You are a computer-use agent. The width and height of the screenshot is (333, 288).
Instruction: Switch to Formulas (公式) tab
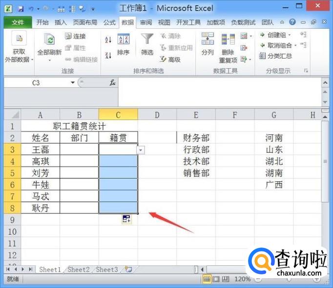coord(109,22)
